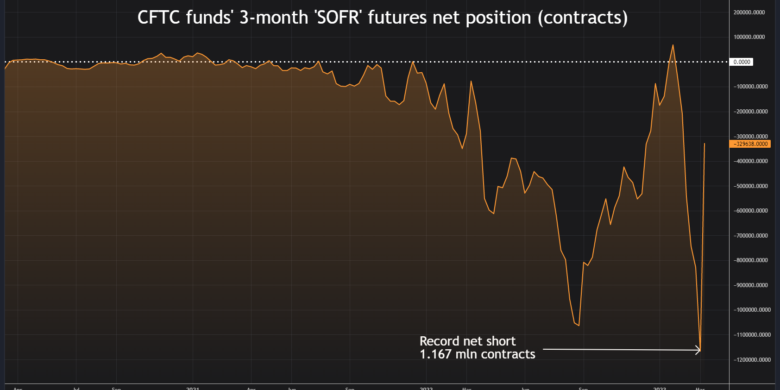Screen dimensions: 780x390
Task: Click the 200000 label on price axis
Action: (x=749, y=13)
